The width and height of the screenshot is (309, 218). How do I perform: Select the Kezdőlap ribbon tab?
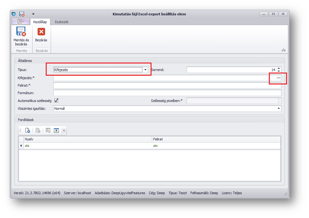click(41, 22)
